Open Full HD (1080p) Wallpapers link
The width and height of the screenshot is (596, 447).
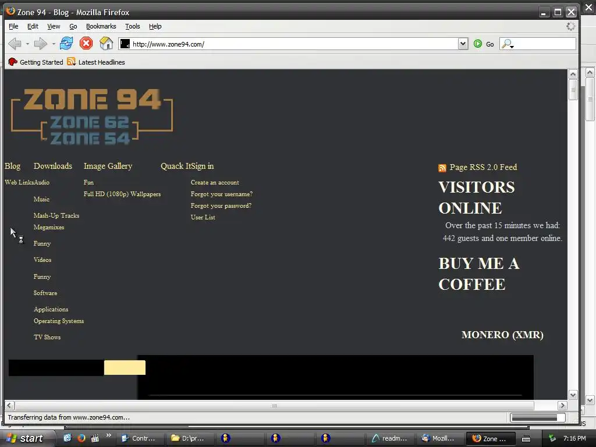[122, 194]
